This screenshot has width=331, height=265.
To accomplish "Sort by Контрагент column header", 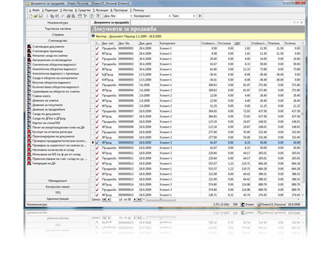I will [x=180, y=43].
